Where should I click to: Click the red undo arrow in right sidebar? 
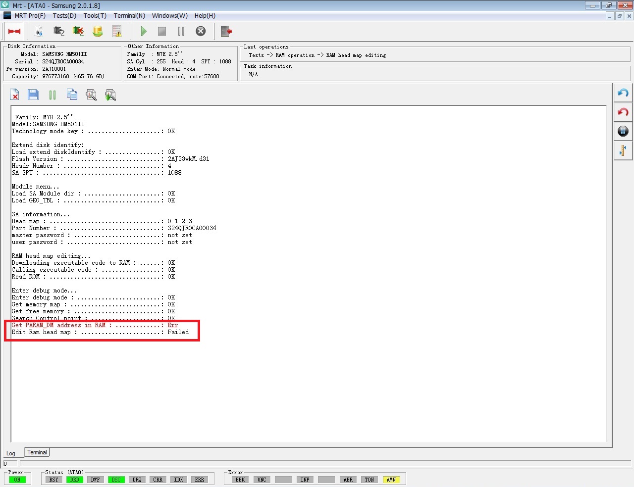(623, 112)
